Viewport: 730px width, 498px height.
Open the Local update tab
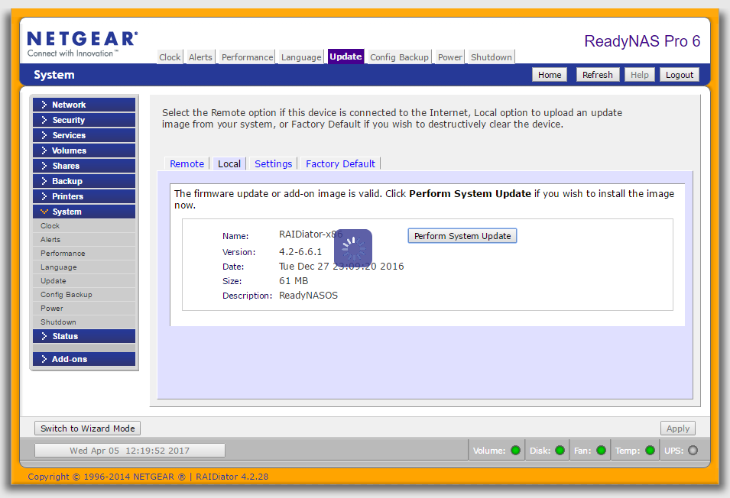click(229, 163)
